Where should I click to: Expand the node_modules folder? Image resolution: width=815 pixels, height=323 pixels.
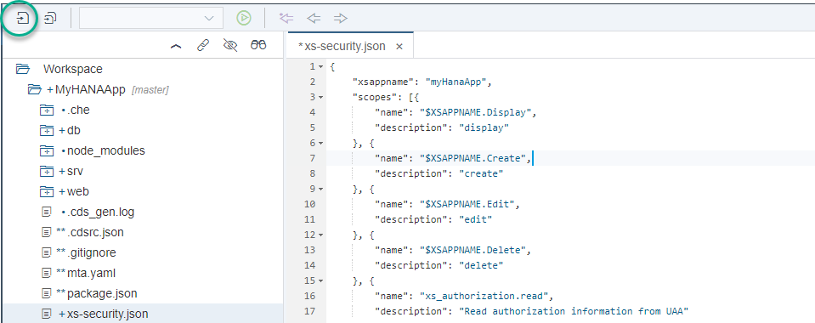click(47, 150)
